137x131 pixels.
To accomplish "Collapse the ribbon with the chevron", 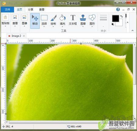I will (132, 30).
